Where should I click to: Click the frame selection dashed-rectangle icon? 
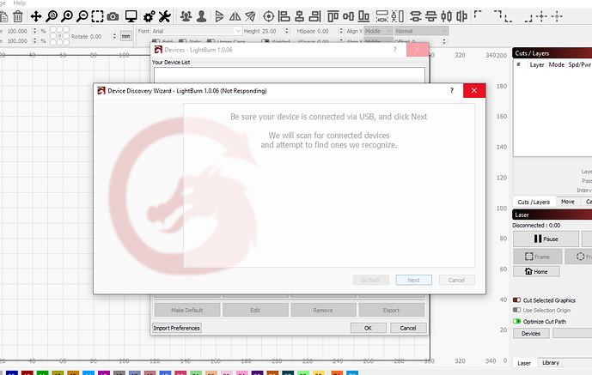(x=97, y=16)
